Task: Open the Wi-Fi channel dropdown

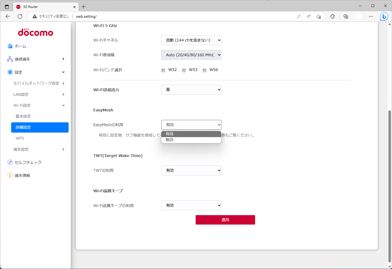Action: (x=191, y=40)
